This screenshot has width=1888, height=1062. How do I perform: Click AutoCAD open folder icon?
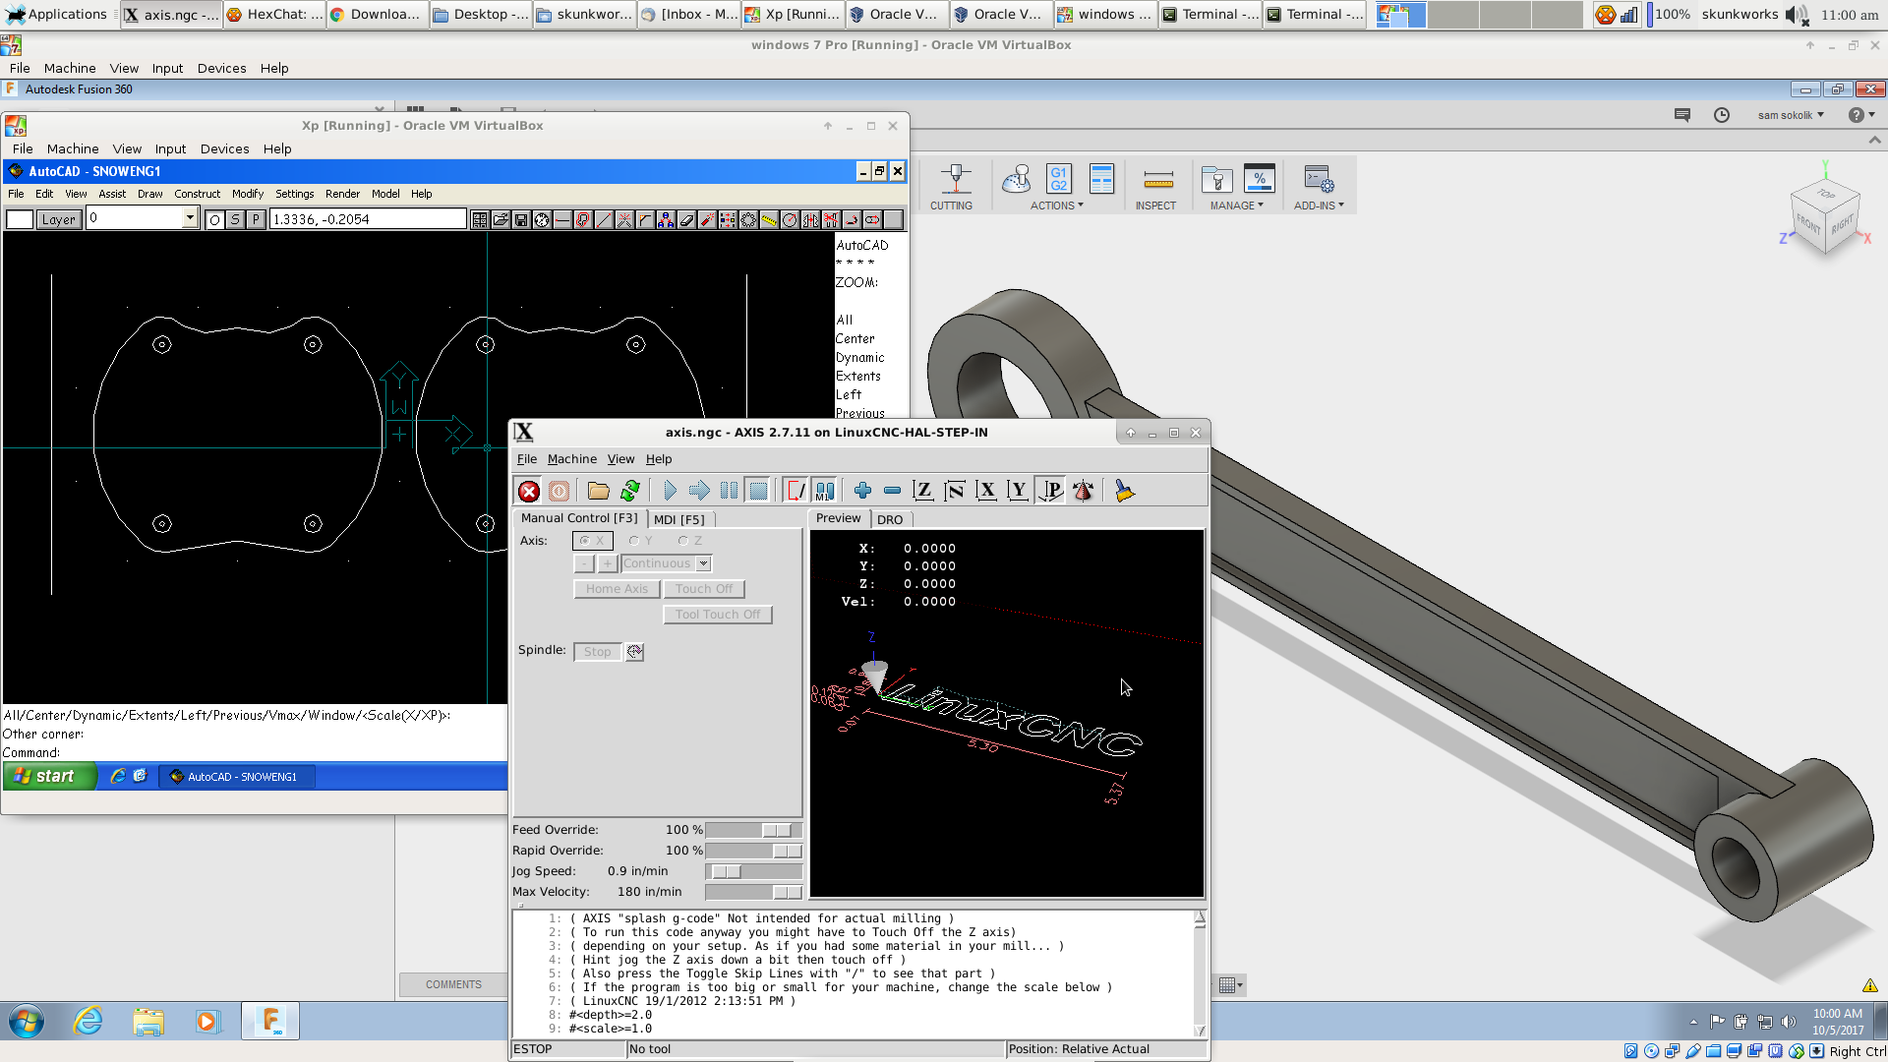pyautogui.click(x=501, y=219)
